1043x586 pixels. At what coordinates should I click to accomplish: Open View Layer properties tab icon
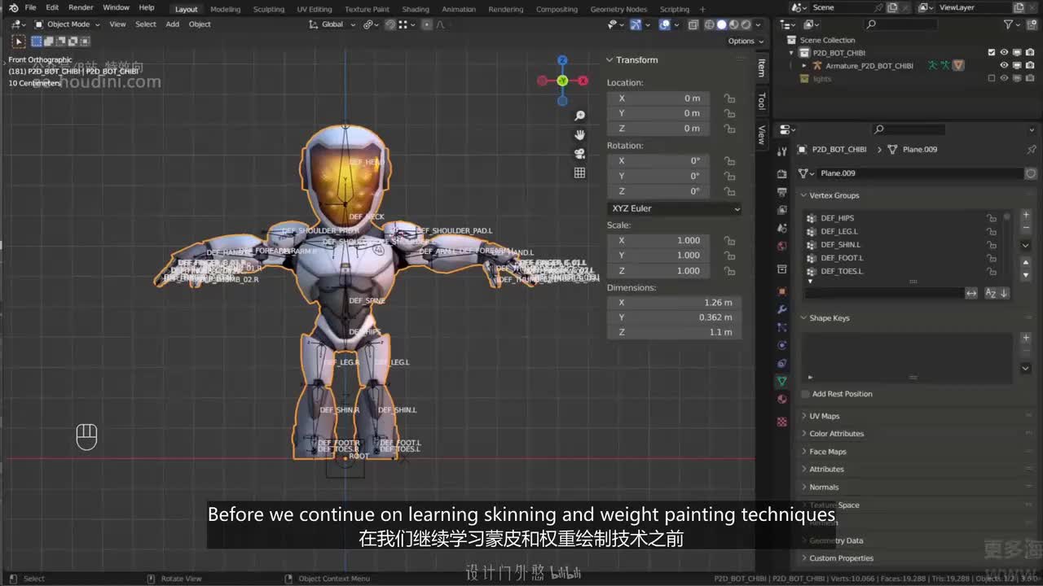(782, 210)
